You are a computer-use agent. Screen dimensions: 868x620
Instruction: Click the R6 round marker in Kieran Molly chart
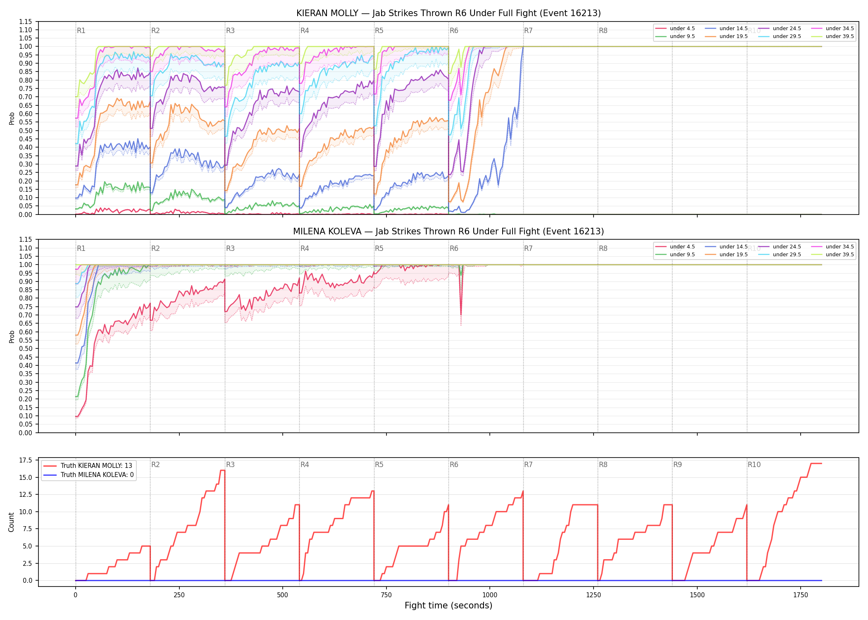(x=454, y=31)
